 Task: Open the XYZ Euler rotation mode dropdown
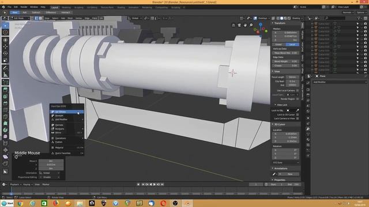tap(286, 162)
